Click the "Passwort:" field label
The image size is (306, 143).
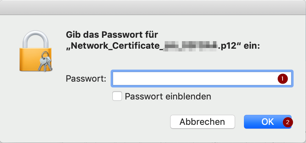click(86, 79)
